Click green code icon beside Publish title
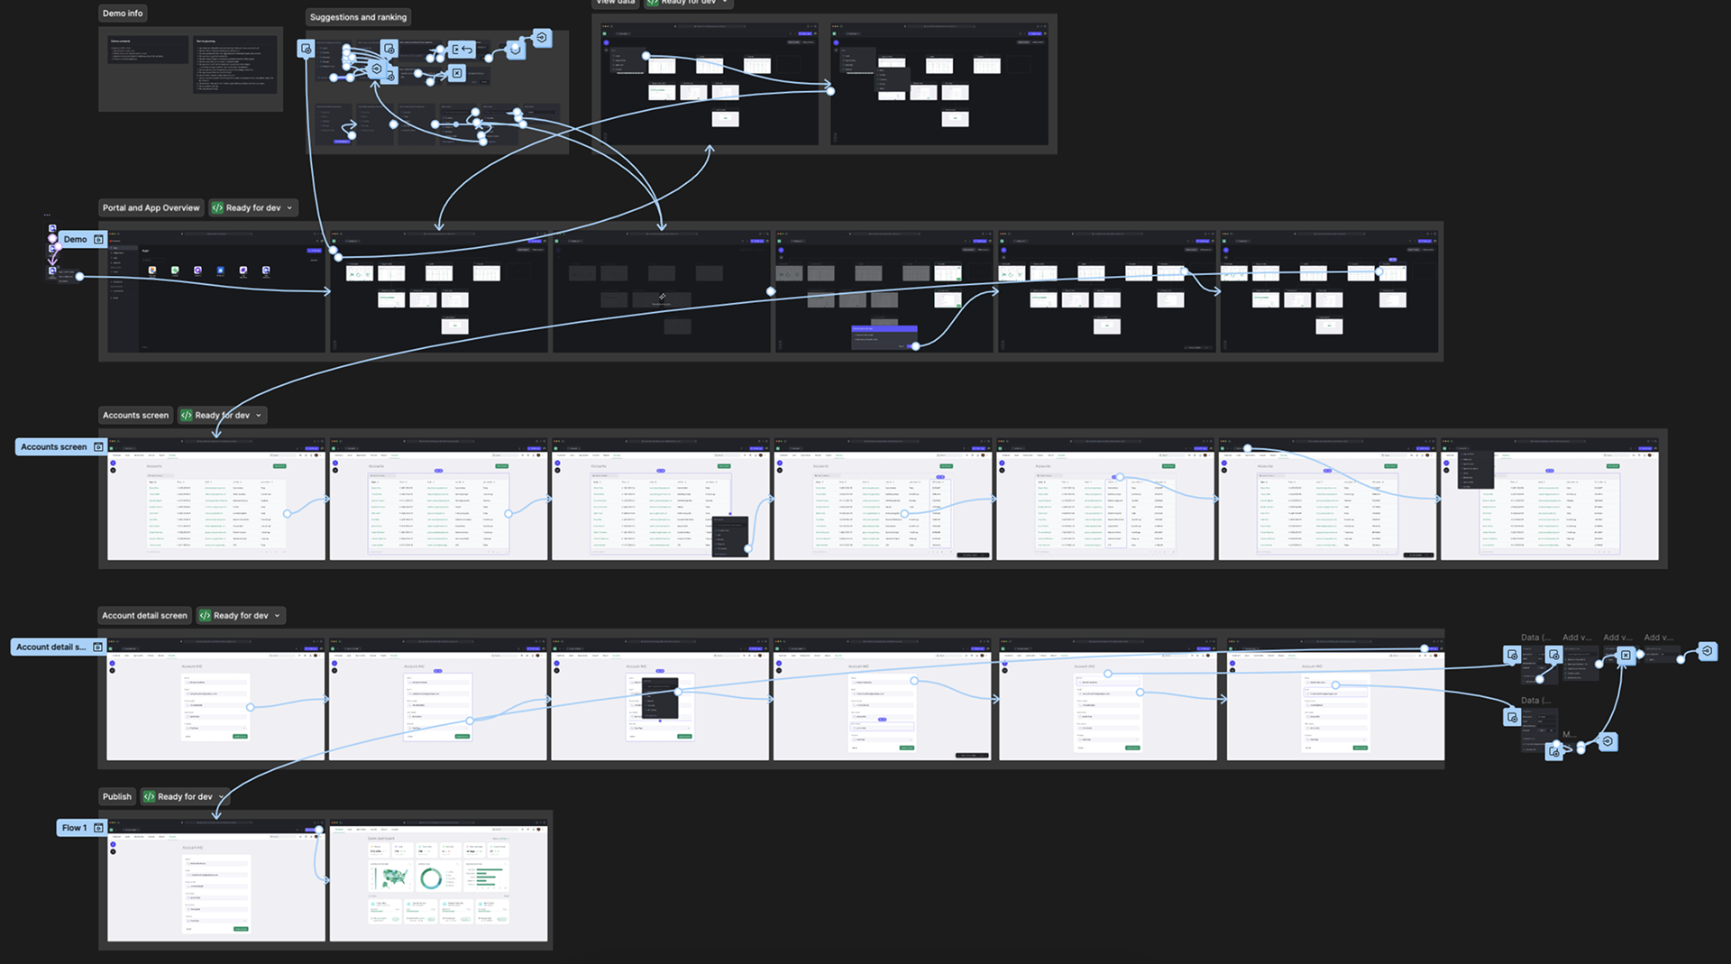Image resolution: width=1731 pixels, height=964 pixels. point(150,797)
